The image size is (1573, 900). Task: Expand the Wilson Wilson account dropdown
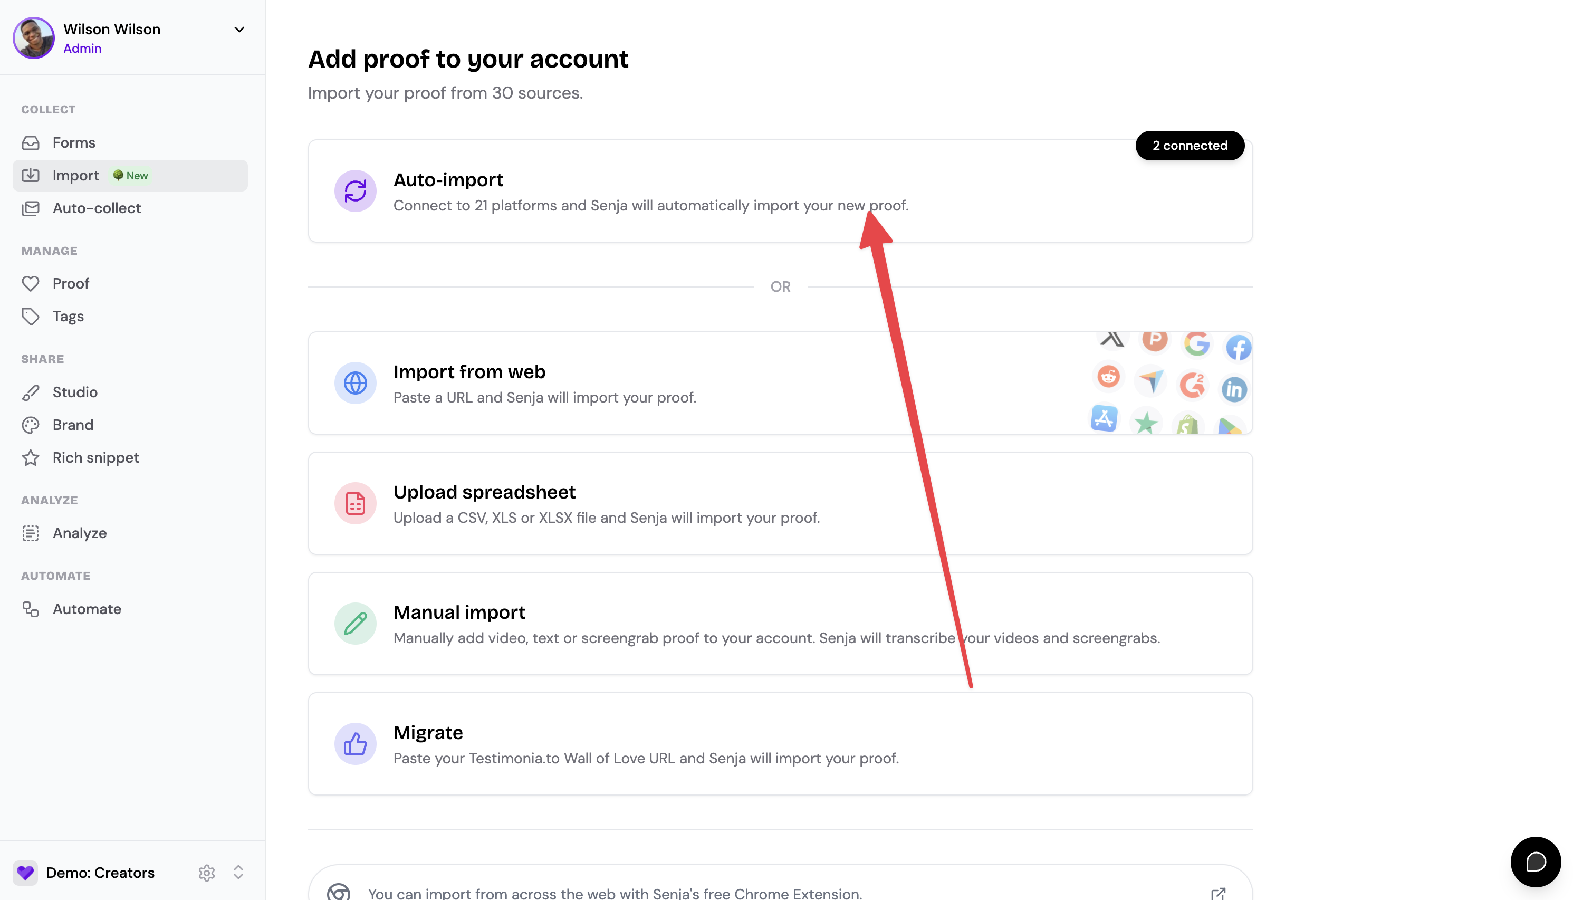point(239,30)
